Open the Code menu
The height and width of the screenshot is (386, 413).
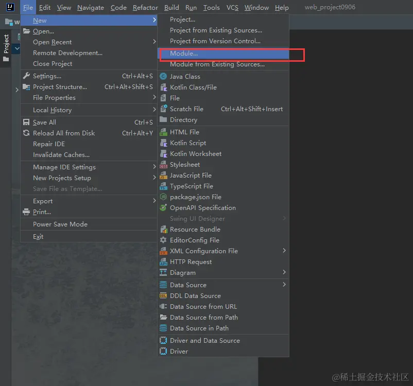click(x=118, y=8)
